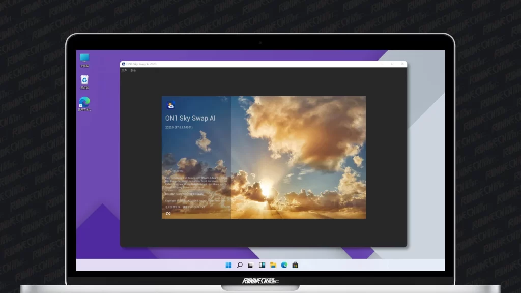This screenshot has width=521, height=293.
Task: Minimize the ON1 Sky Swap AI window
Action: click(382, 64)
